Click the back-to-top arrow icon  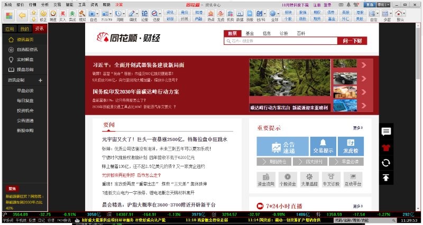click(386, 177)
